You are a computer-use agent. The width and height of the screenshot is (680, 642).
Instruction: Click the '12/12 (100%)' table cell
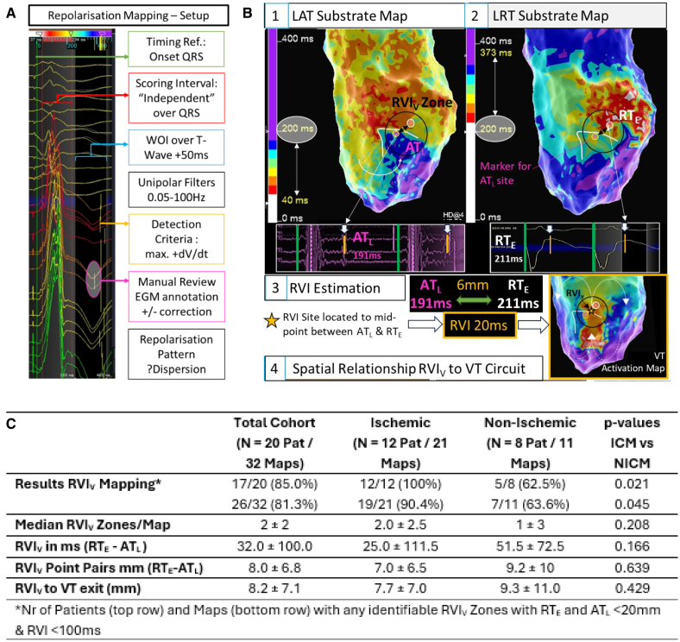[x=400, y=484]
